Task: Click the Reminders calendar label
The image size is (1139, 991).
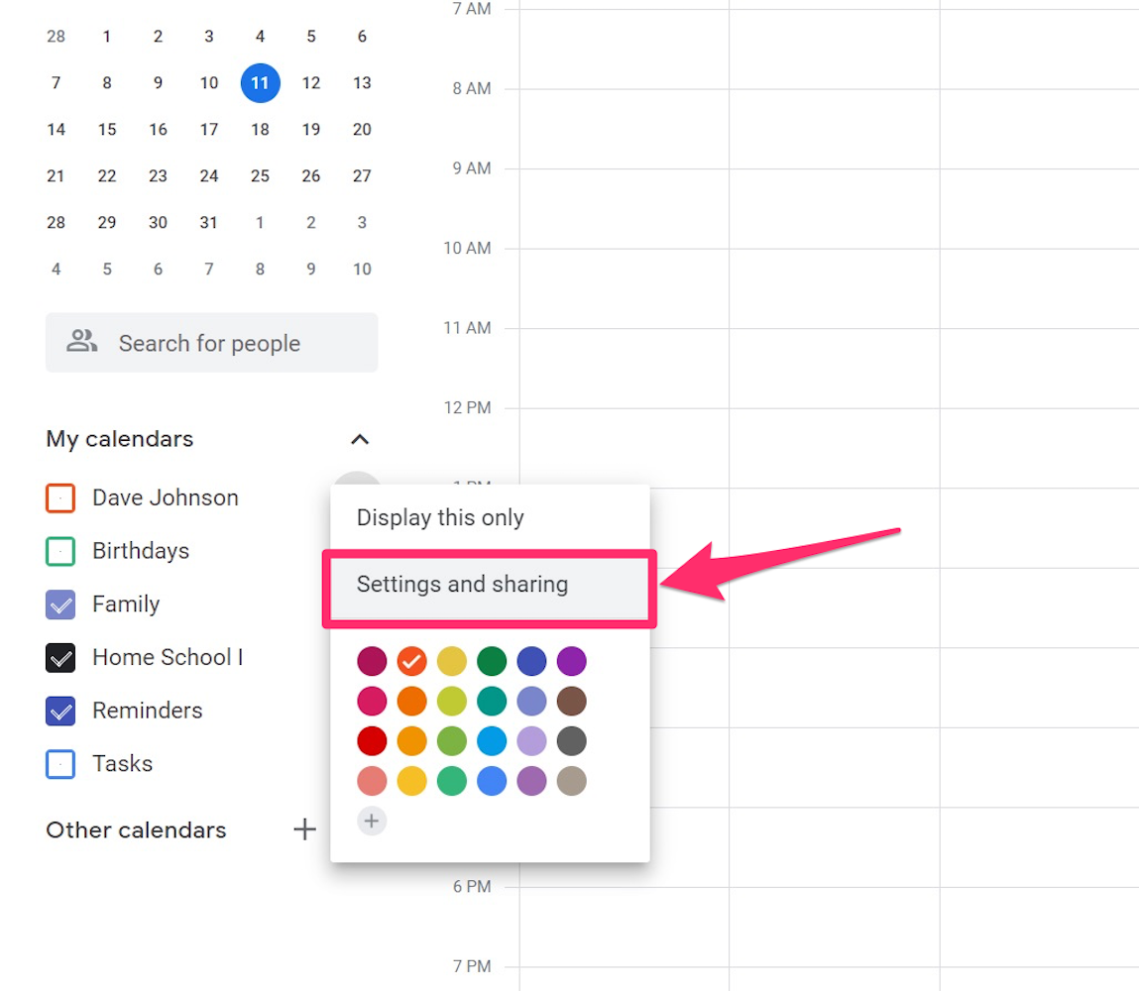Action: pyautogui.click(x=148, y=711)
